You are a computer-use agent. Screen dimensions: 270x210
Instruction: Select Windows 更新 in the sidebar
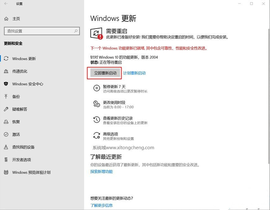(24, 59)
